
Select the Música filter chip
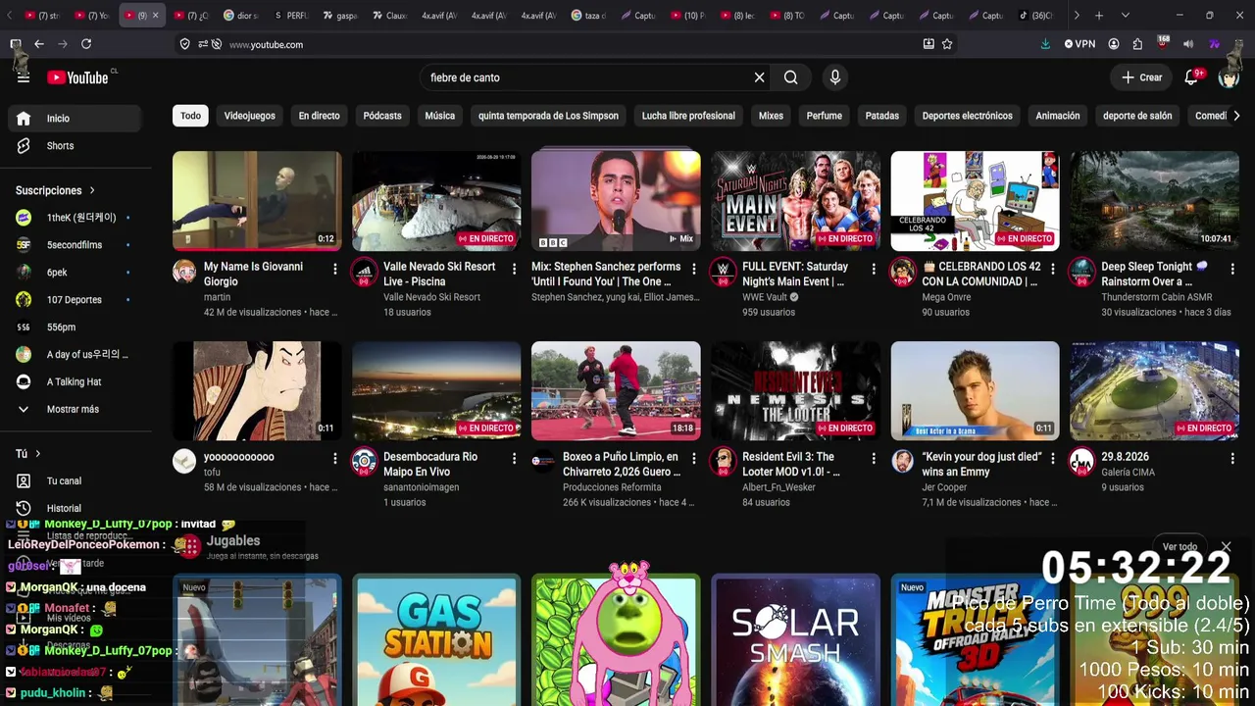click(439, 116)
